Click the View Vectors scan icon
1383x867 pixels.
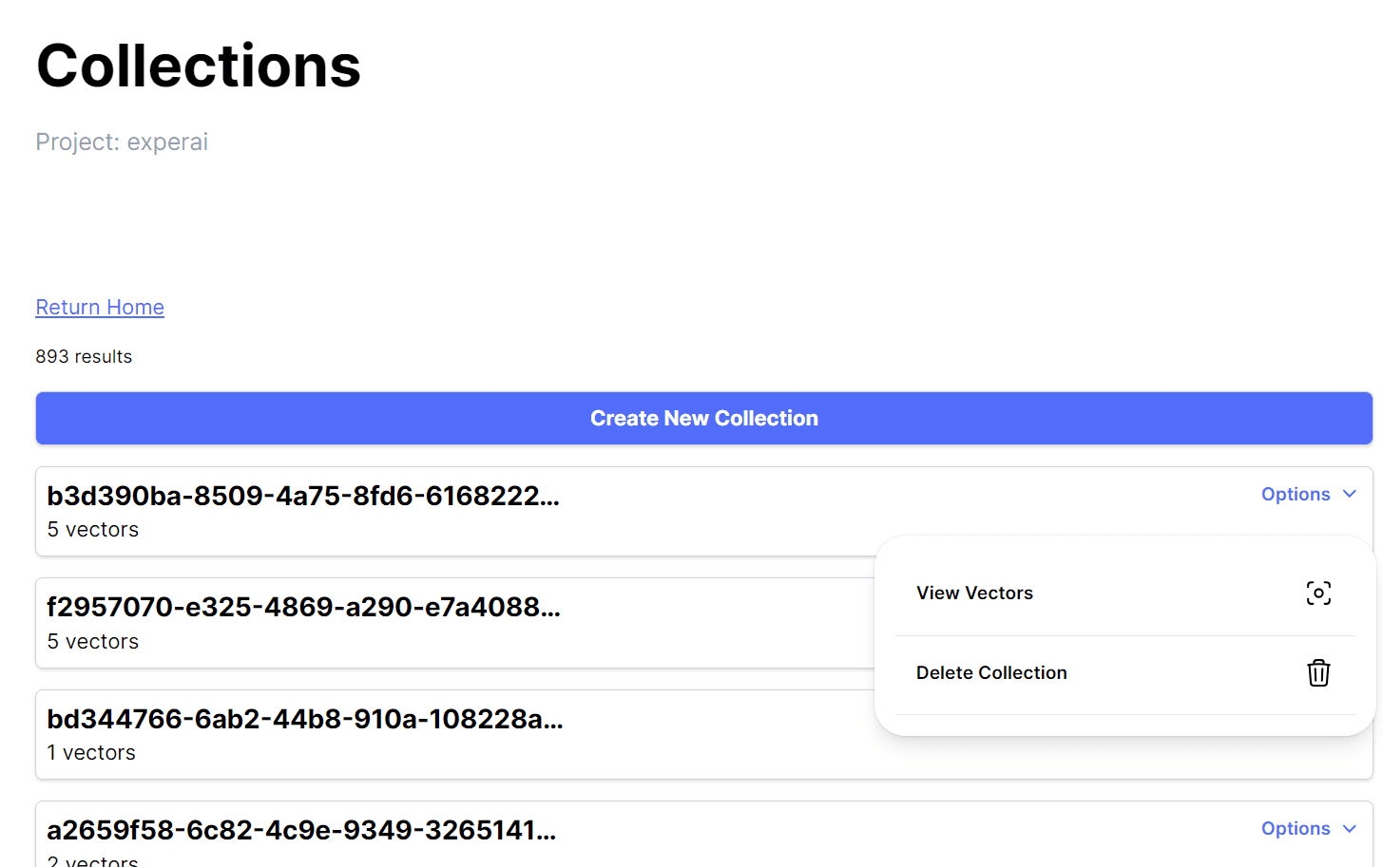point(1317,594)
